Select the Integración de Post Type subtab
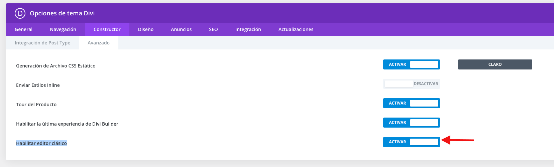 tap(42, 43)
